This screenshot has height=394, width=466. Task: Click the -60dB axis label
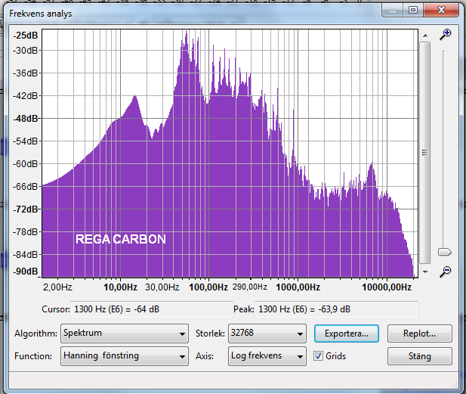point(26,163)
